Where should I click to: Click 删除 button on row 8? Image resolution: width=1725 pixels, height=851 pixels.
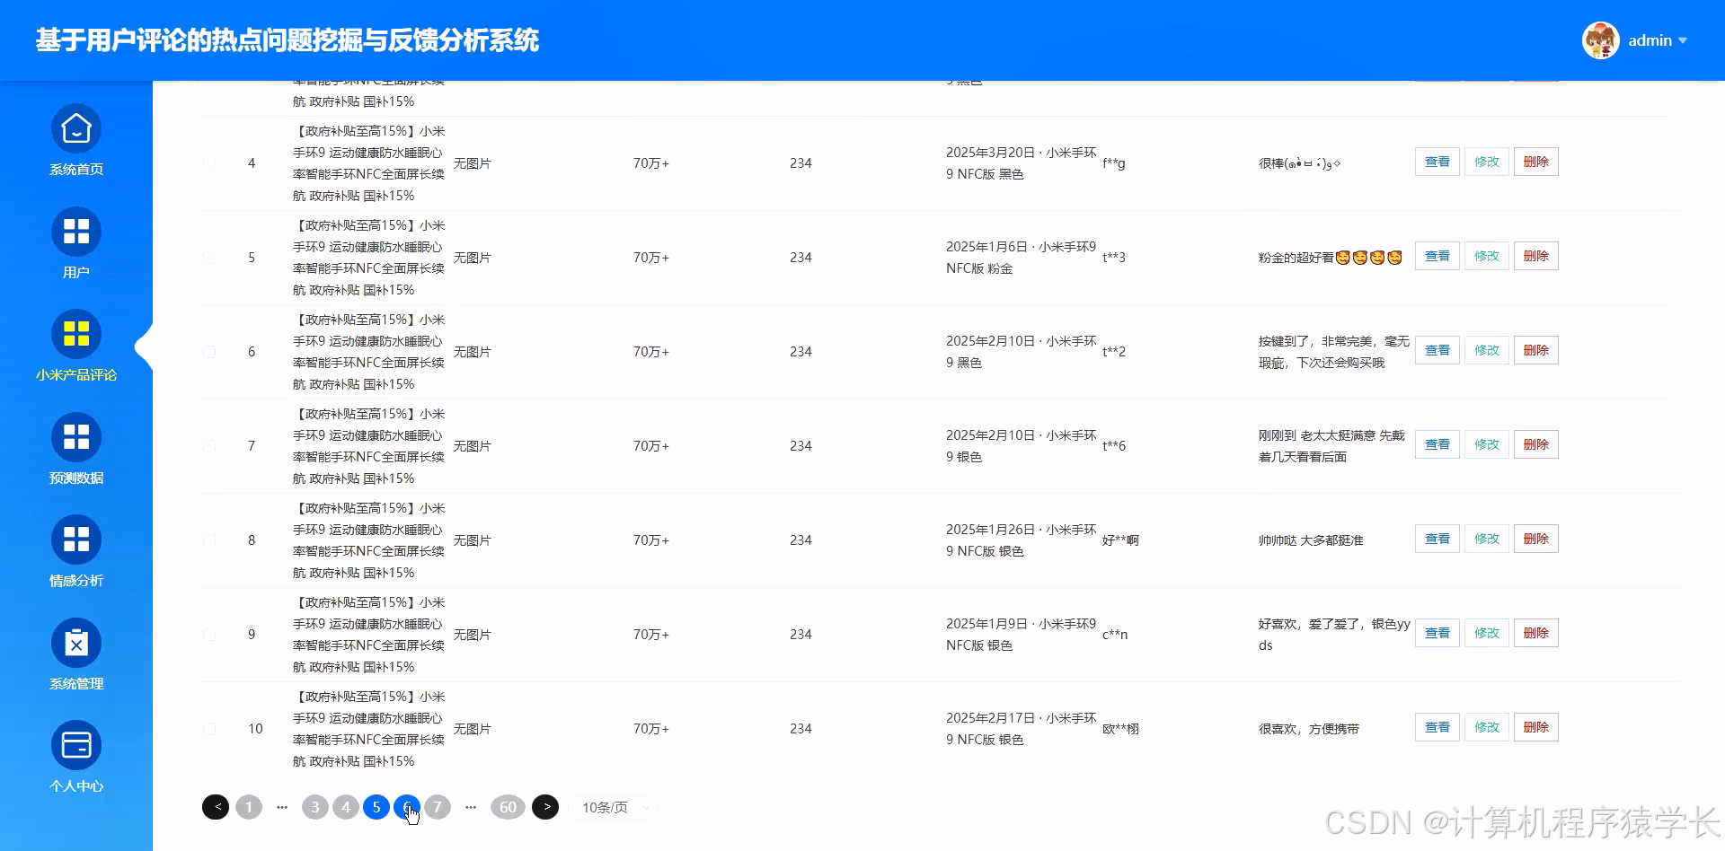pyautogui.click(x=1535, y=539)
